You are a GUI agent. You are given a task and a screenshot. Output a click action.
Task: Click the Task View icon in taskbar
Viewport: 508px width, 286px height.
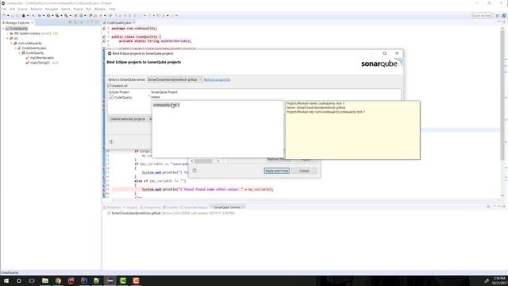32,280
